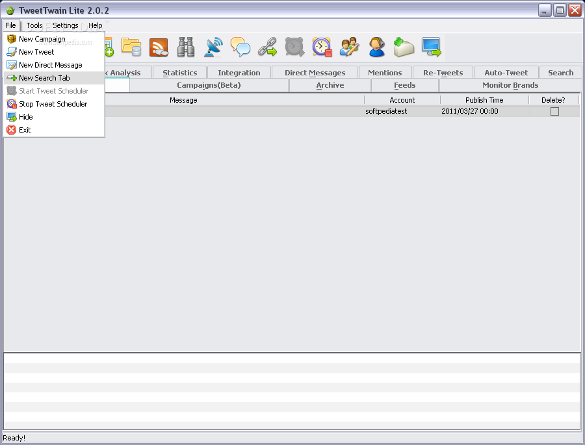Tick the Delete? checkbox for softpediatest row
Viewport: 585px width, 445px height.
554,111
